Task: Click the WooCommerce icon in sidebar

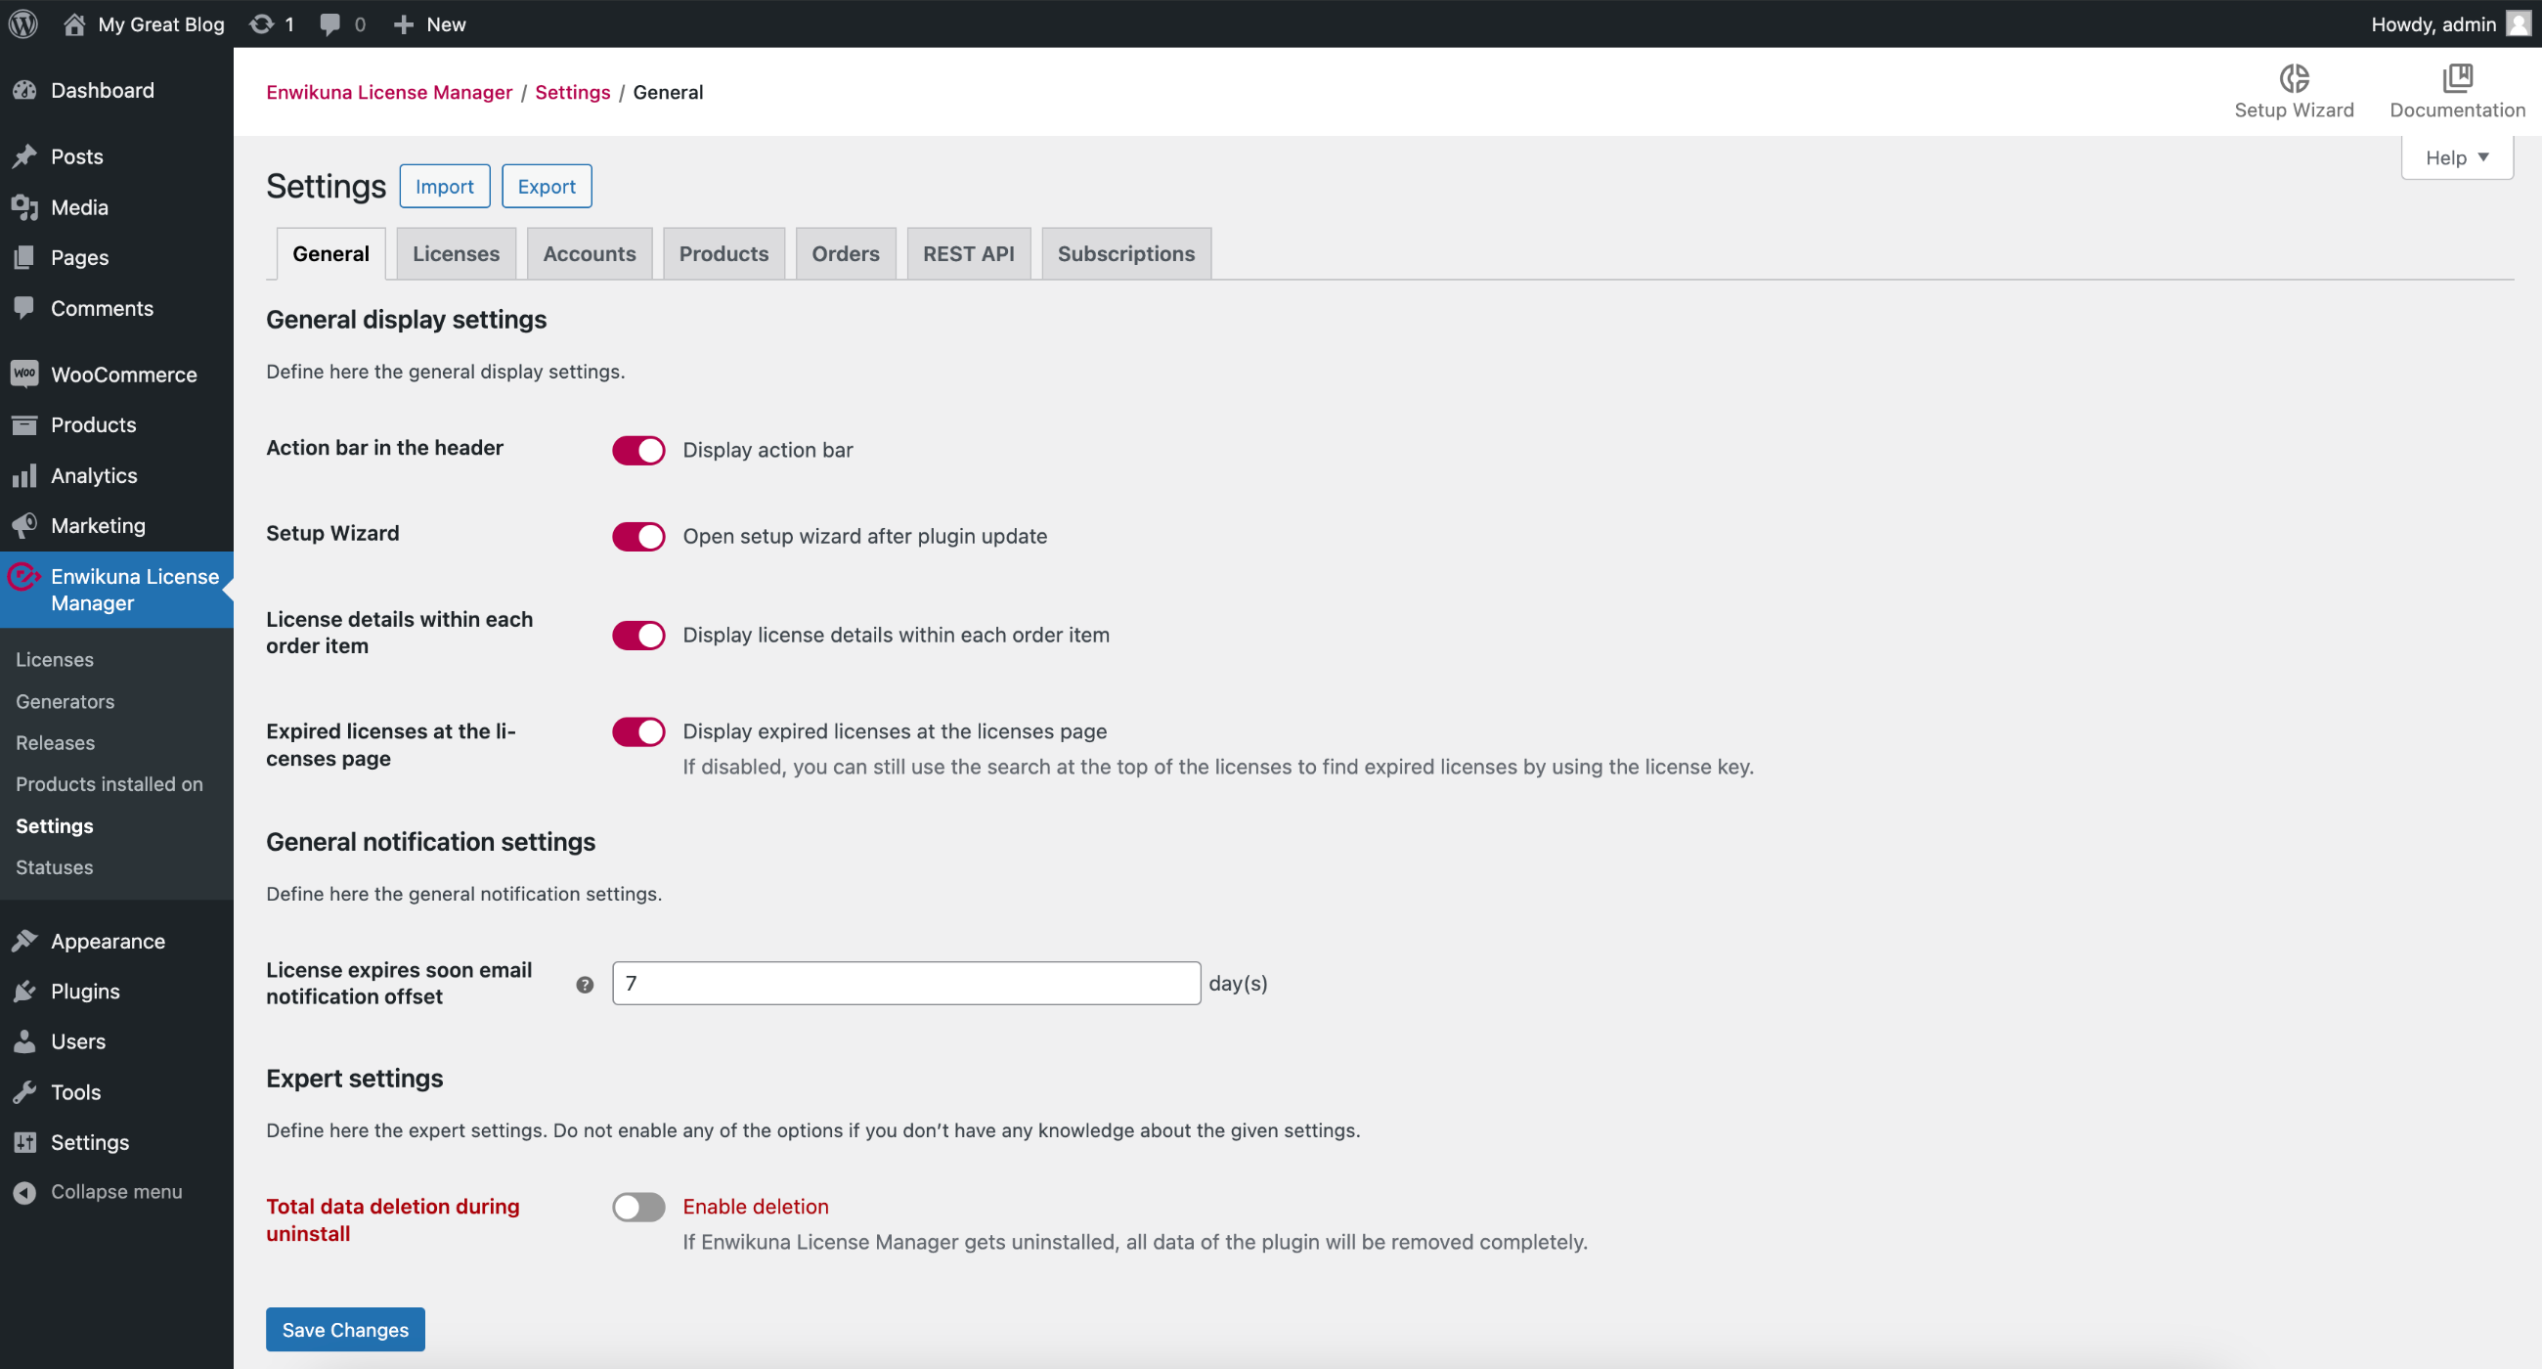Action: 24,375
